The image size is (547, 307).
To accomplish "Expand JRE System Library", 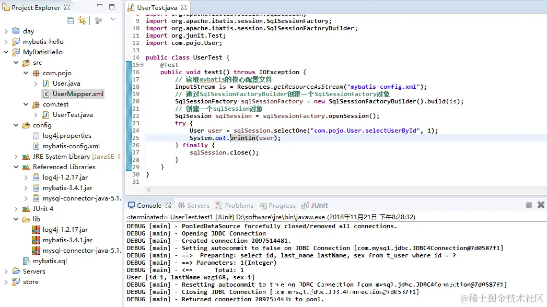I will [x=16, y=157].
